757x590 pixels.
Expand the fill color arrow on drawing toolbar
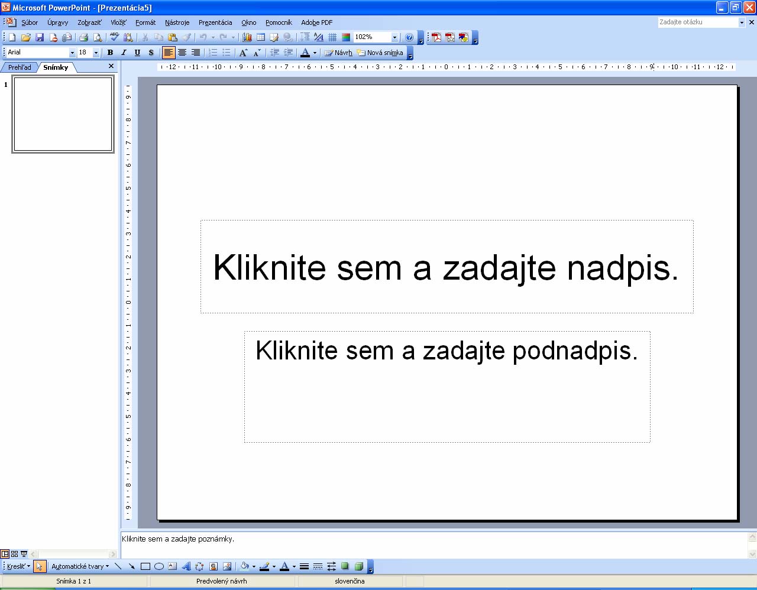pyautogui.click(x=254, y=566)
